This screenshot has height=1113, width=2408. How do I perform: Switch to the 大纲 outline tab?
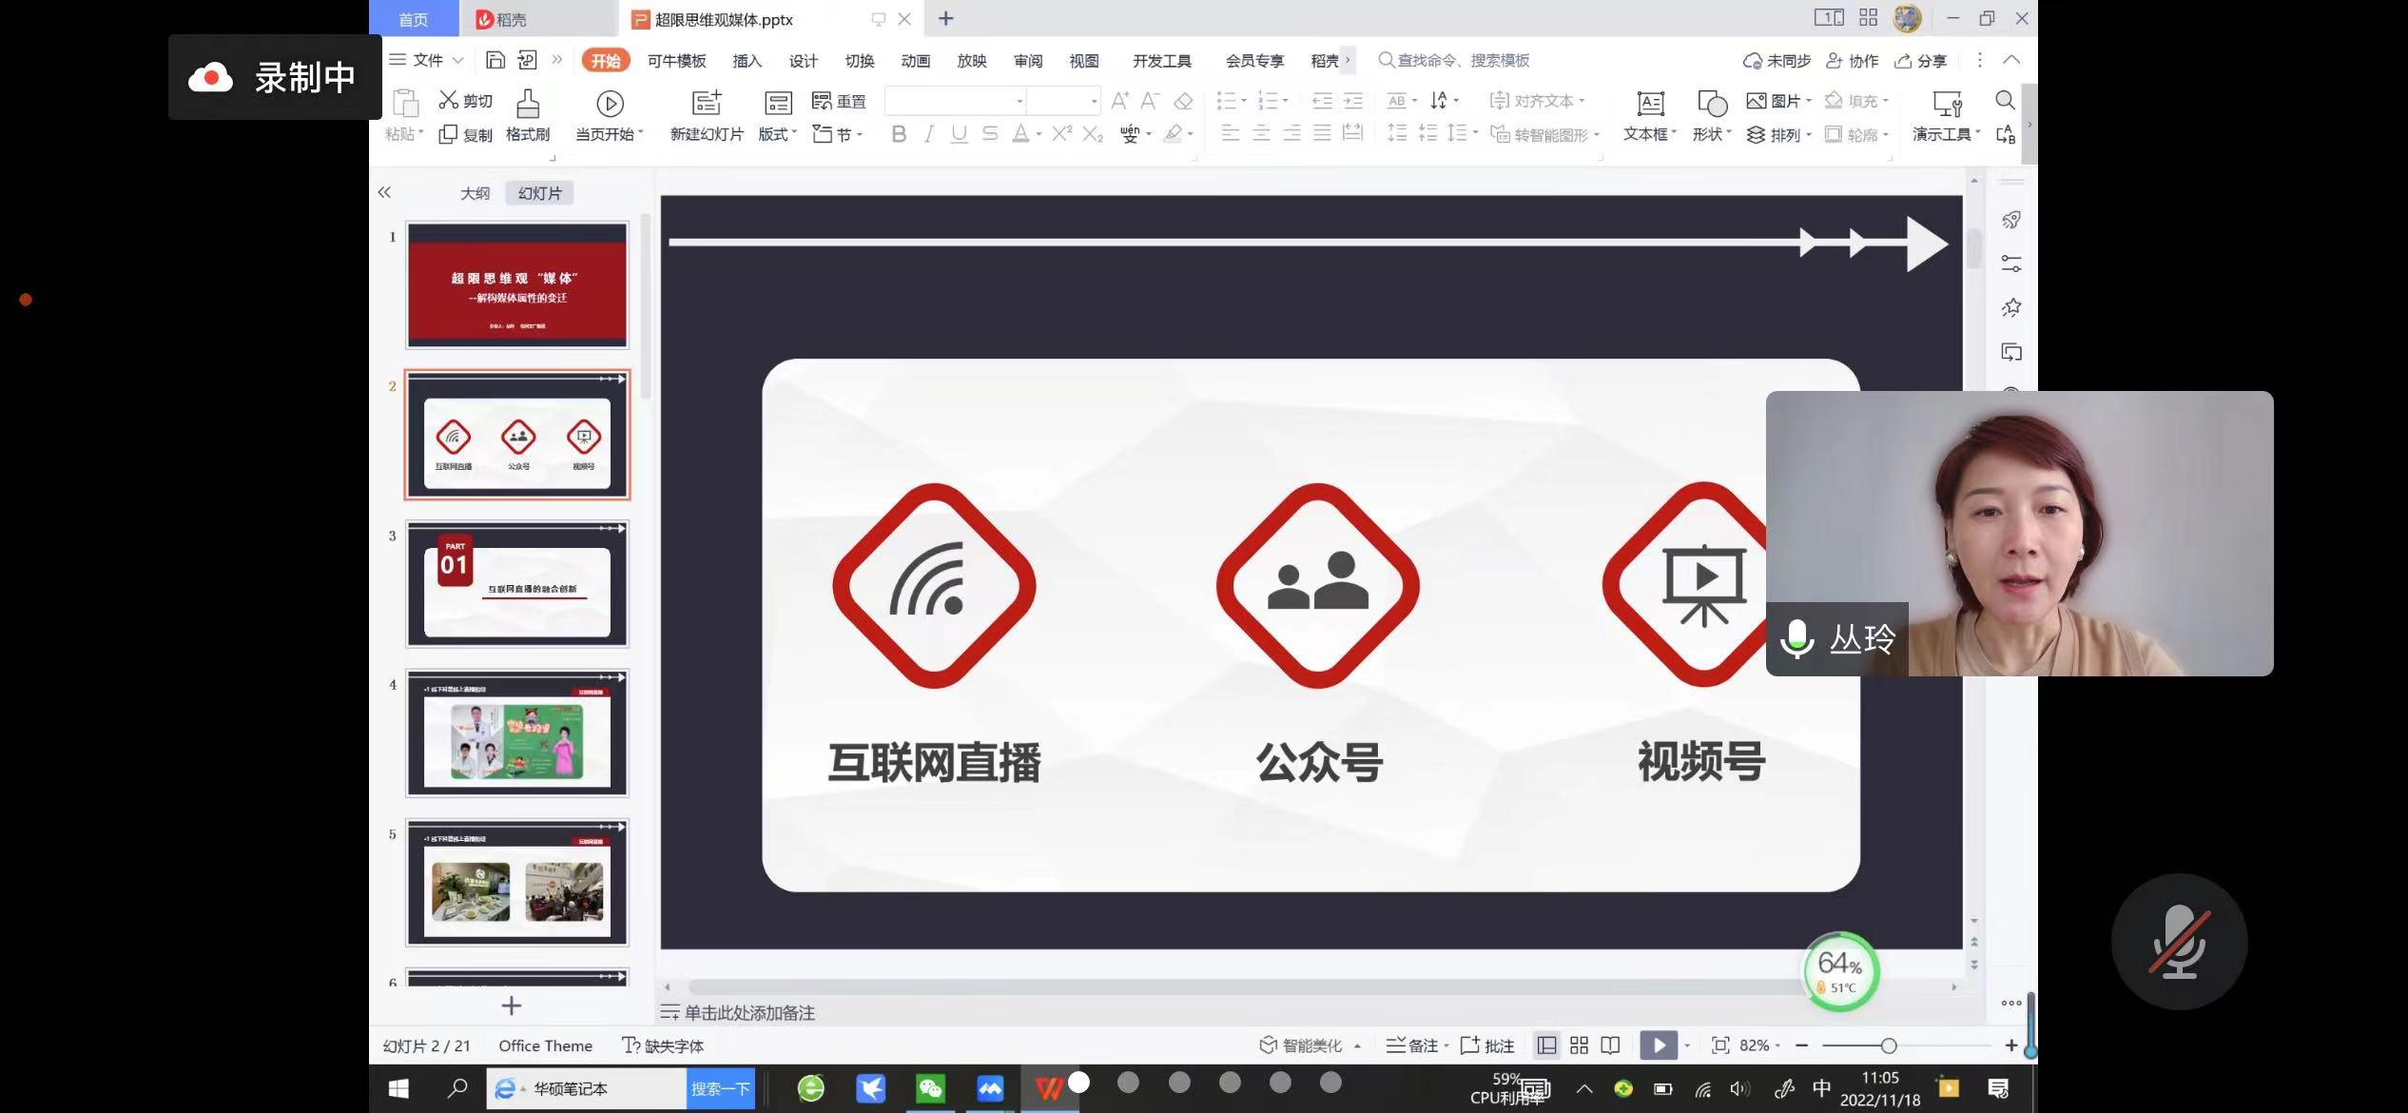pos(475,193)
